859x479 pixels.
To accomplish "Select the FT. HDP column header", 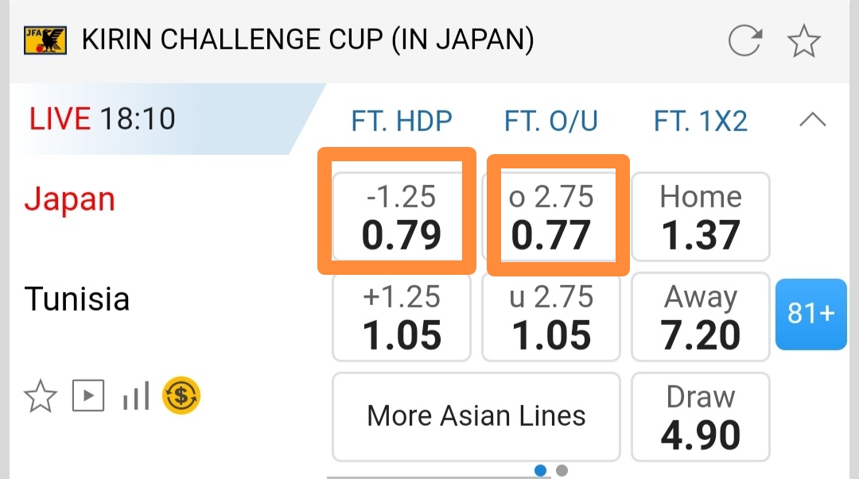I will 402,122.
